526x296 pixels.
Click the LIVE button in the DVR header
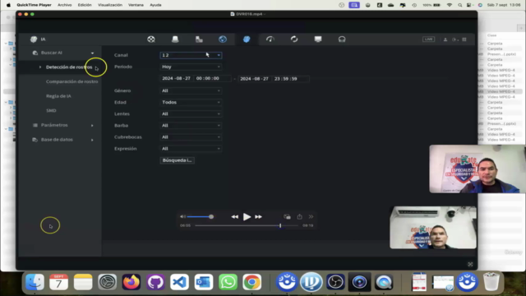pyautogui.click(x=428, y=39)
